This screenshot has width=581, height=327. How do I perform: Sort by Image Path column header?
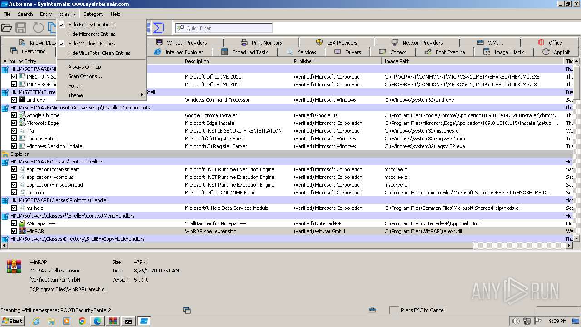pyautogui.click(x=473, y=61)
